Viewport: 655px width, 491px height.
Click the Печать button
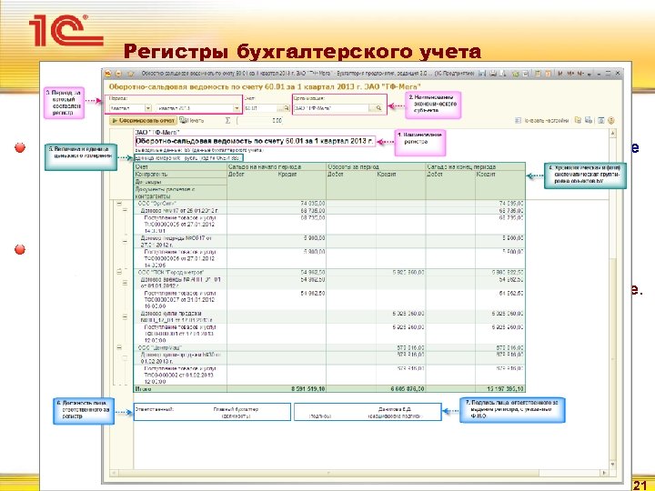[192, 121]
